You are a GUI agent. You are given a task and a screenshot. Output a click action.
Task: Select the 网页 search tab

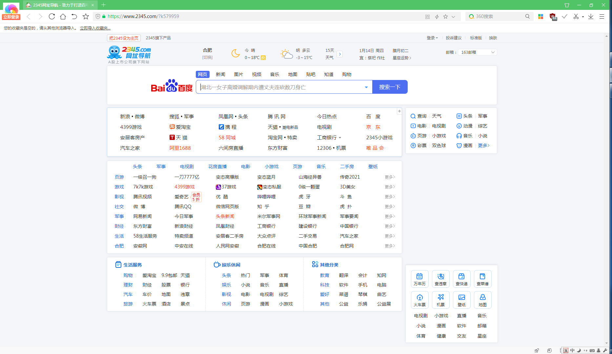202,74
